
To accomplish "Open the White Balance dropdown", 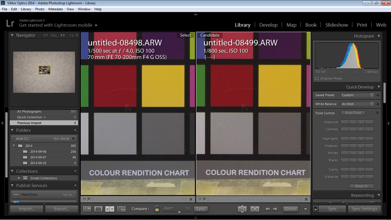I will [x=357, y=104].
